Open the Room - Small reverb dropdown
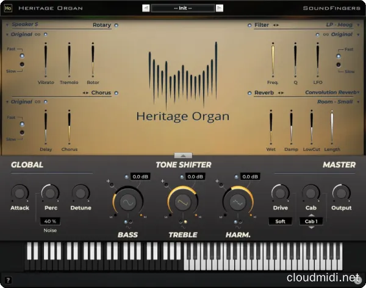The width and height of the screenshot is (366, 288). tap(338, 102)
